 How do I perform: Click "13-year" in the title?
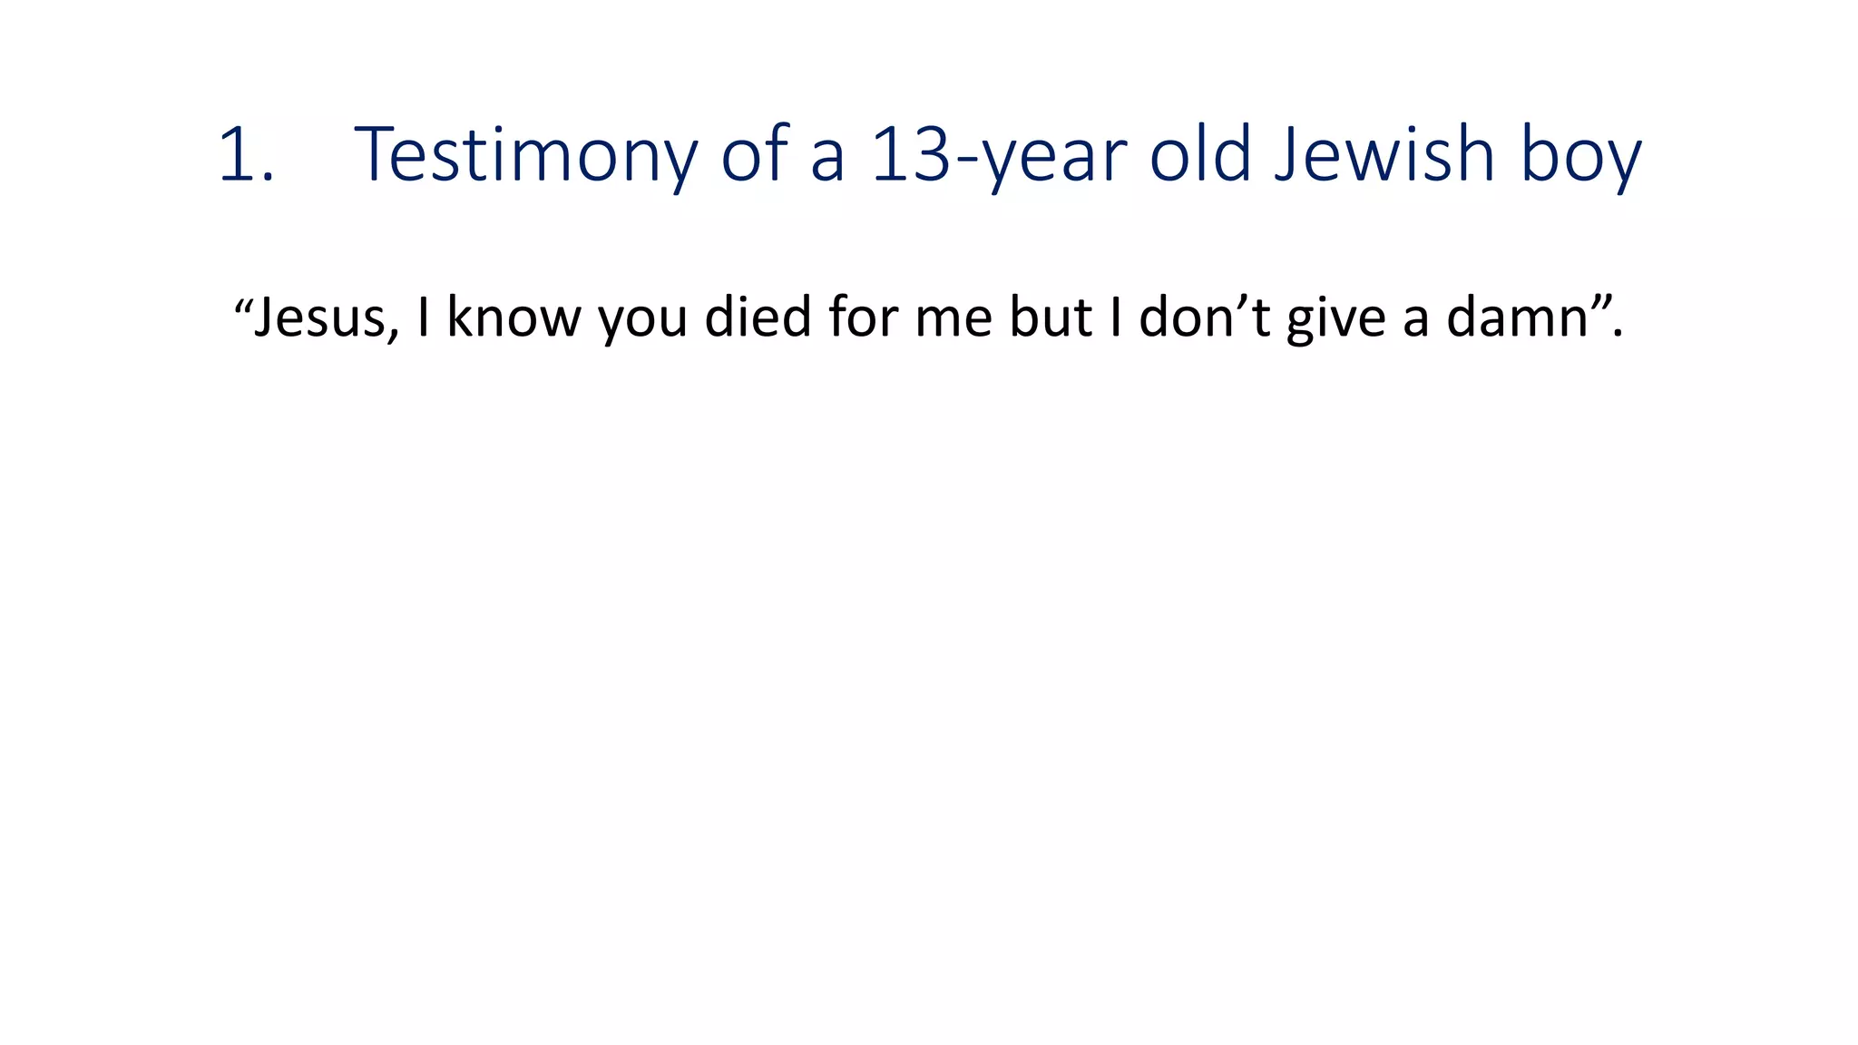coord(999,155)
